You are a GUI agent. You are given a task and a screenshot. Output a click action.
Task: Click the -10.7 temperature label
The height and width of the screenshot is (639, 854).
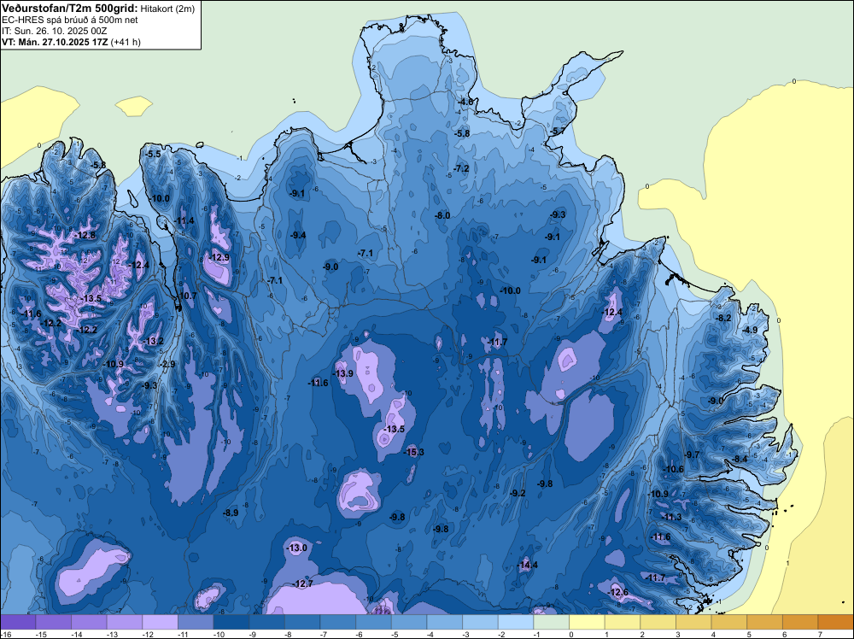pos(187,296)
